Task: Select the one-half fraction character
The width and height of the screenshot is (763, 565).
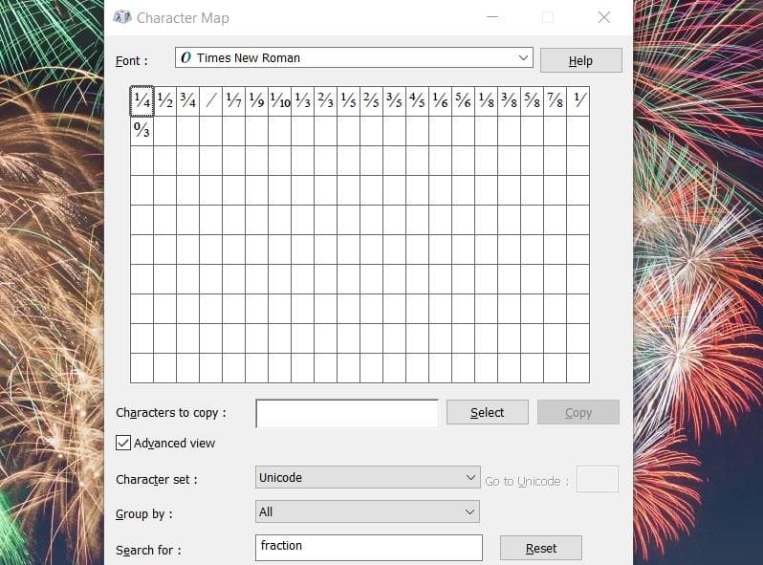Action: (x=164, y=101)
